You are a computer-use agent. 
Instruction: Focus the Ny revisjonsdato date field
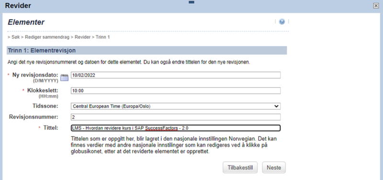click(x=176, y=75)
